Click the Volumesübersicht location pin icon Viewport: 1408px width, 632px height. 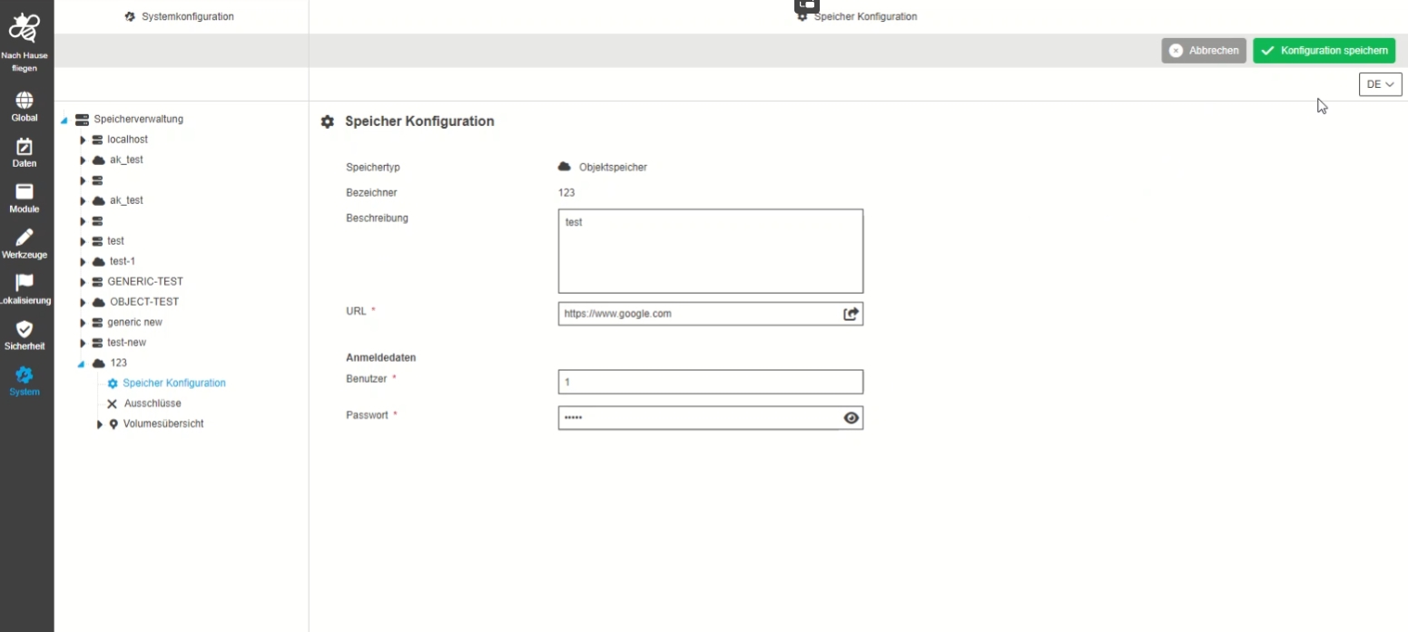pos(113,423)
